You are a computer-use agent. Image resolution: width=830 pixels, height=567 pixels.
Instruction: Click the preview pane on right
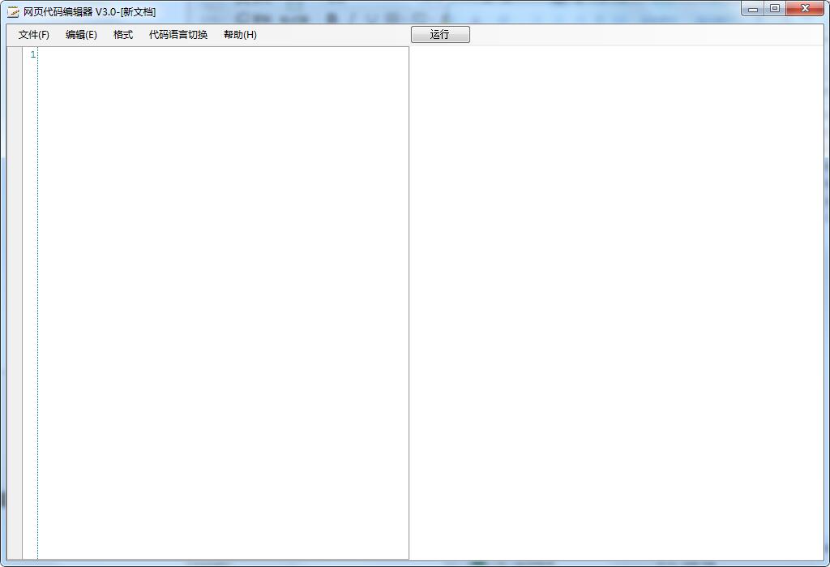coord(617,303)
